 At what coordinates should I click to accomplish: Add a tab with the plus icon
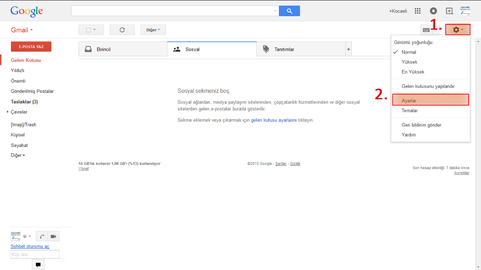(x=348, y=49)
